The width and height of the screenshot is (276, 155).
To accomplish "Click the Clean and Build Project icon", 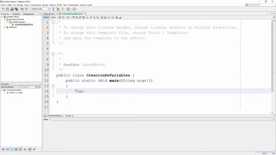I will point(58,9).
